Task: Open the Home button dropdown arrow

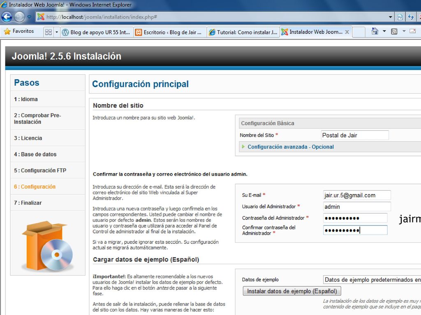Action: (x=384, y=31)
